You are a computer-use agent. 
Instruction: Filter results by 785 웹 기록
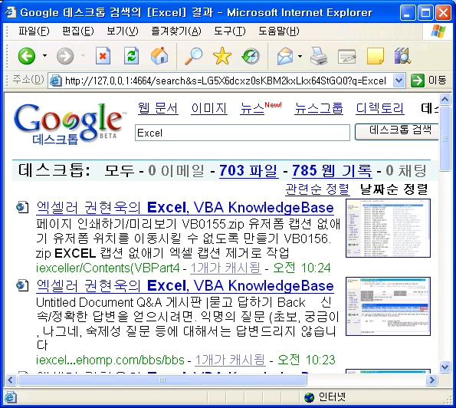[x=332, y=170]
